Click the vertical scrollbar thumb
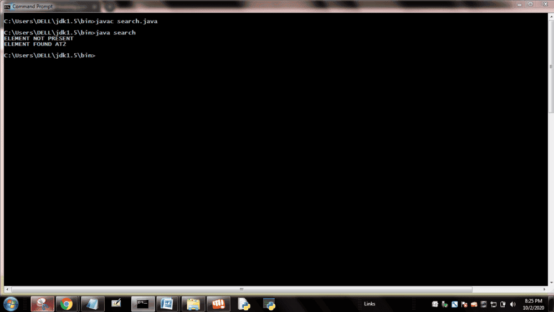 551,67
